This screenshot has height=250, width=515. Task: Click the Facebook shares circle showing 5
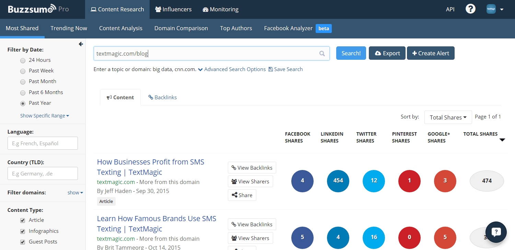coord(302,237)
